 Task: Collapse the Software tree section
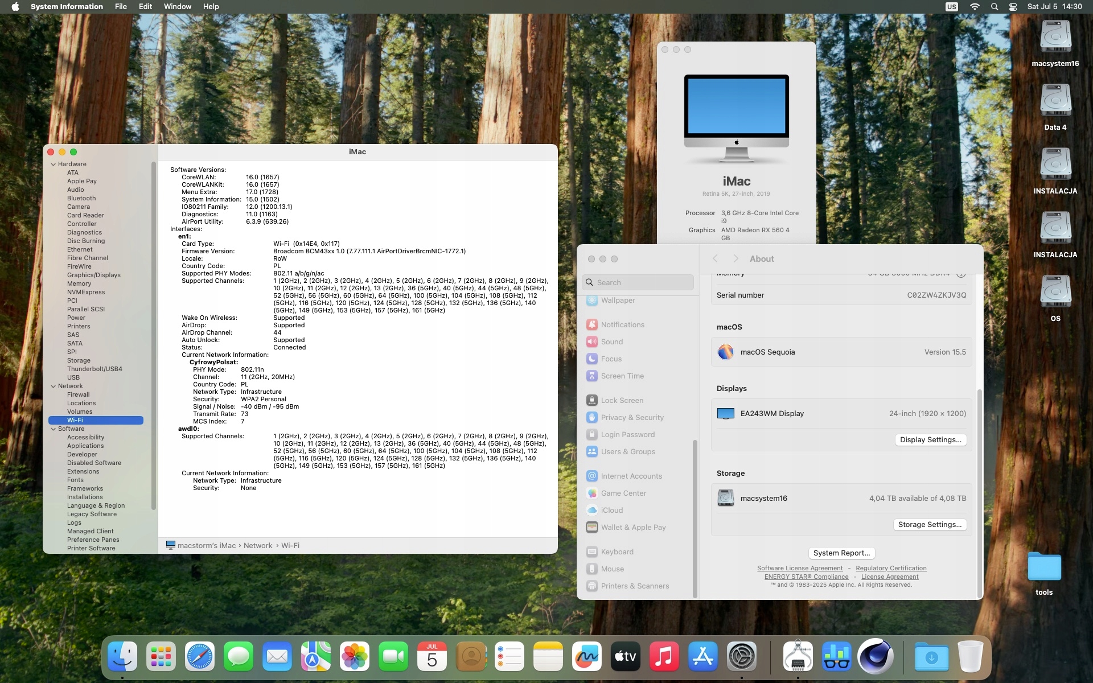click(x=54, y=429)
